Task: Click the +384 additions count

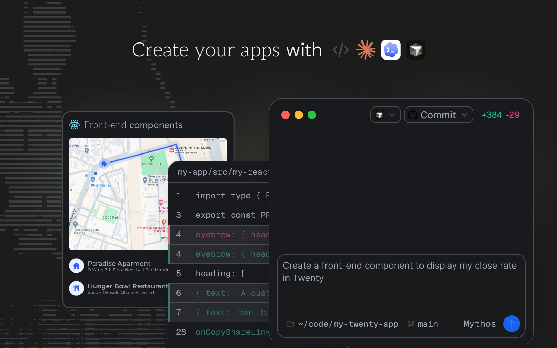Action: coord(492,115)
